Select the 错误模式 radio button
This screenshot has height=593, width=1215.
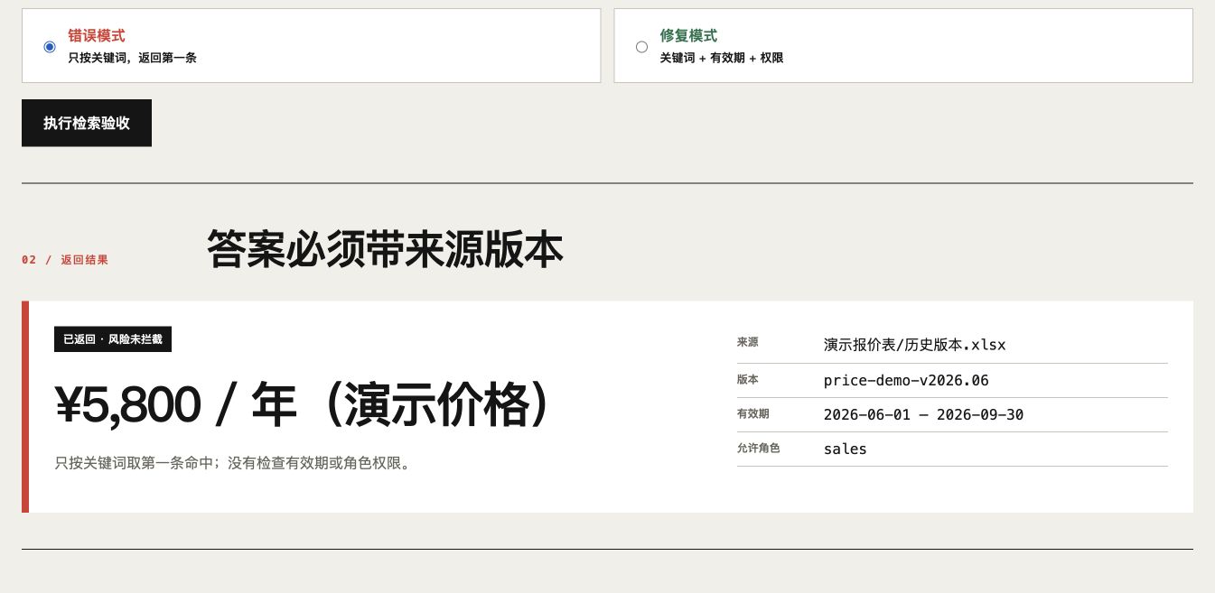click(50, 47)
